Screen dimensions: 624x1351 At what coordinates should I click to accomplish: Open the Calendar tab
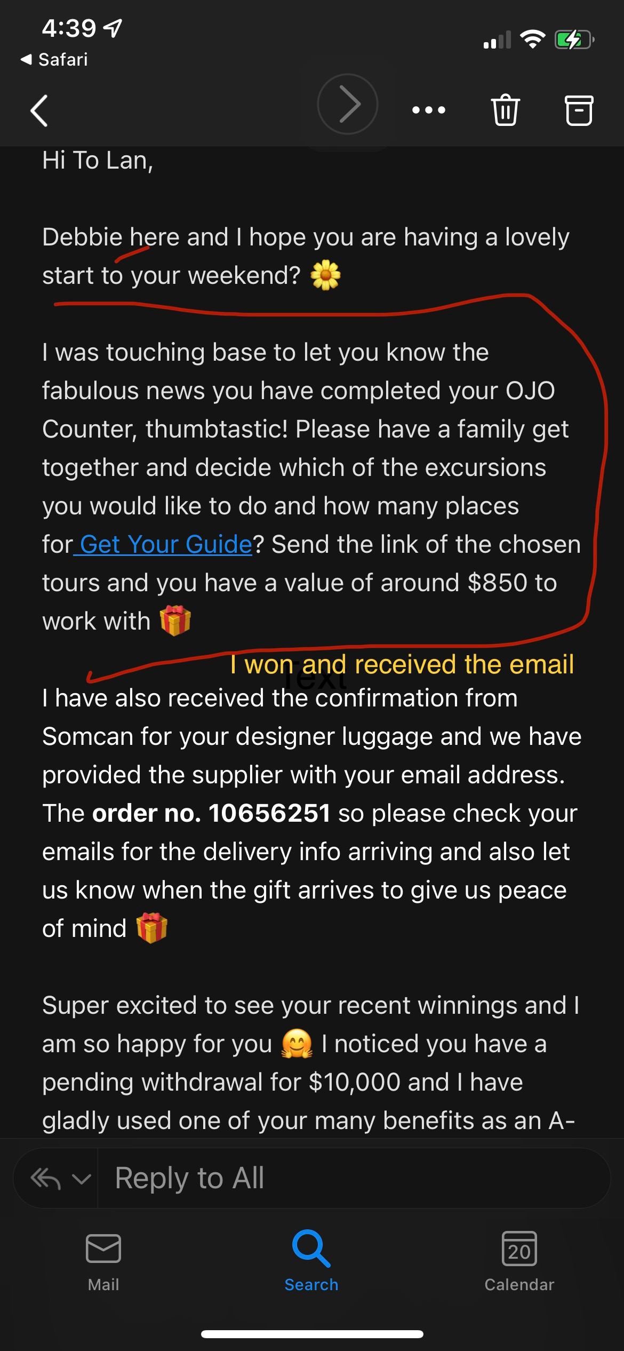[x=519, y=1261]
